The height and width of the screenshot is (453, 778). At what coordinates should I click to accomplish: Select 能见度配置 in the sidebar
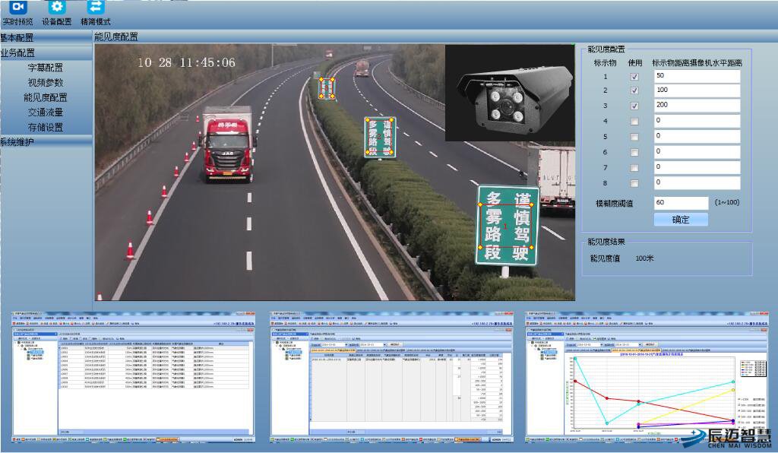(x=45, y=97)
